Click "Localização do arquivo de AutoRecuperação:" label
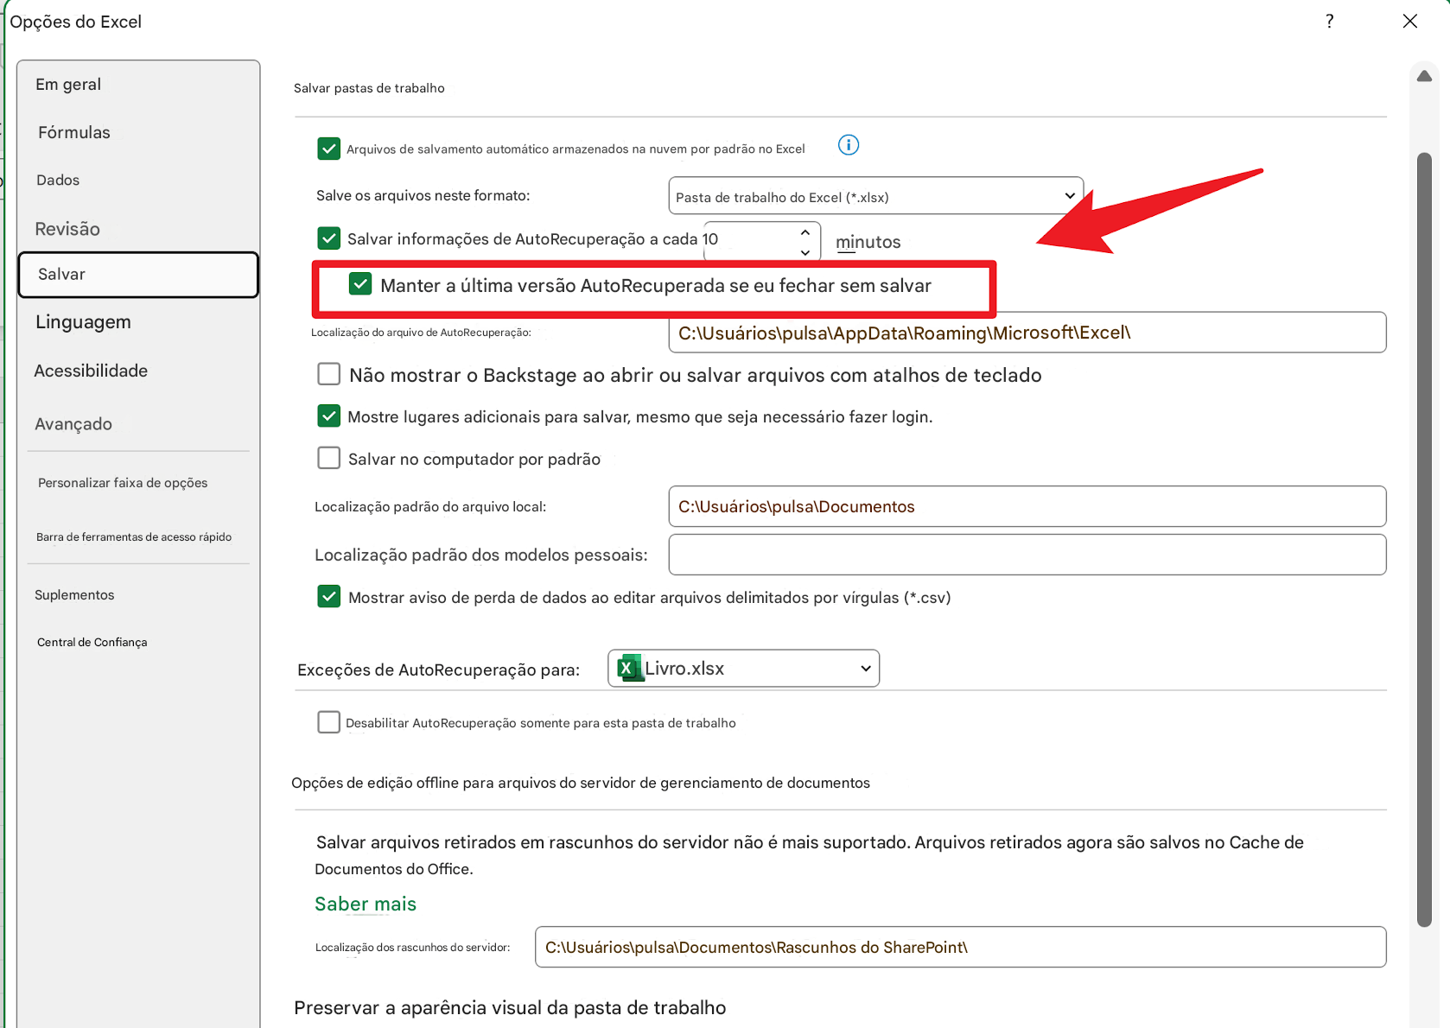1450x1028 pixels. [421, 333]
